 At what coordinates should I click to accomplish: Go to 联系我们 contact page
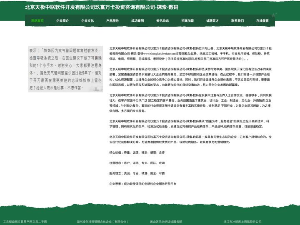click(237, 21)
